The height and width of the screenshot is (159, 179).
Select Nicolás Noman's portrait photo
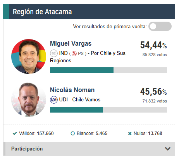coord(29,99)
